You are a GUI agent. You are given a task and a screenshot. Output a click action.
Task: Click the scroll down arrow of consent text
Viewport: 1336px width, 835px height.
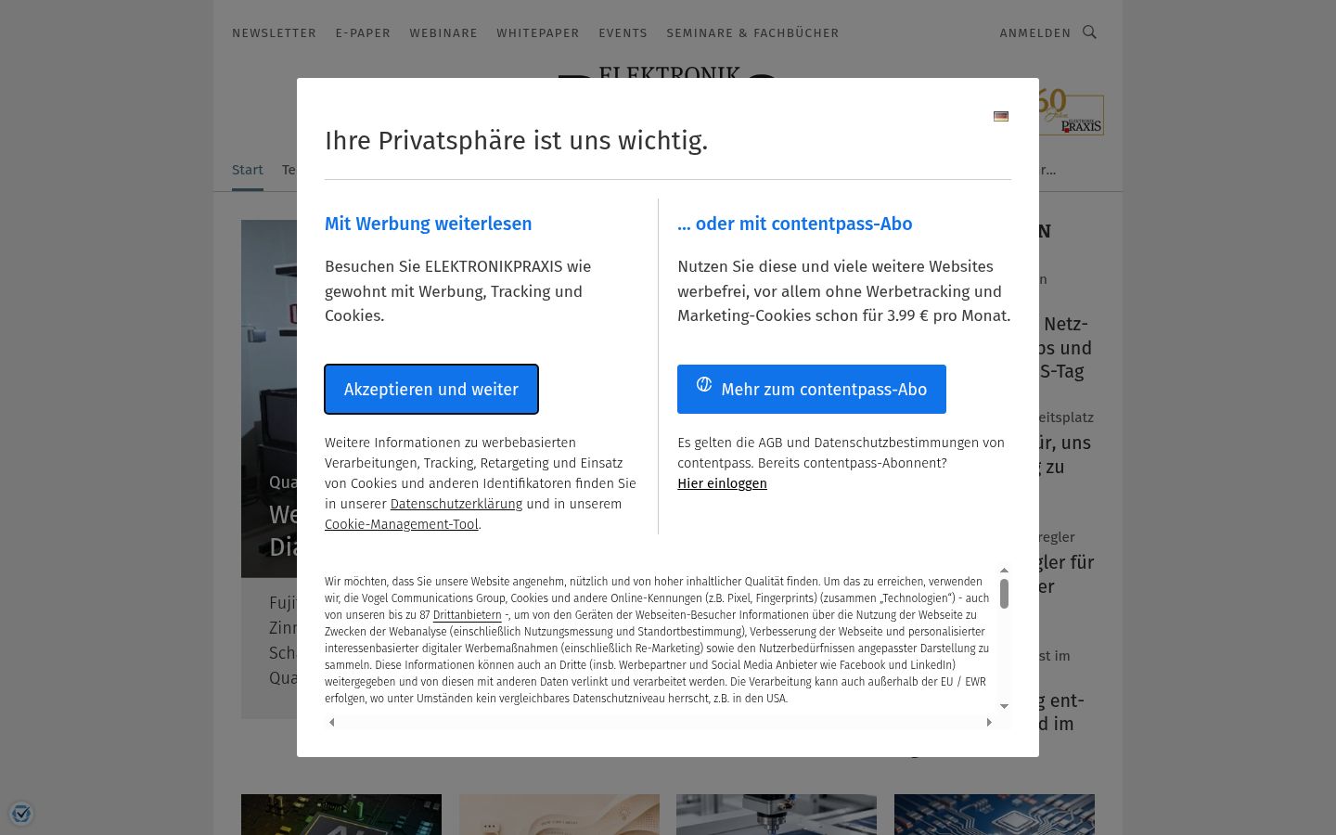pyautogui.click(x=1004, y=706)
